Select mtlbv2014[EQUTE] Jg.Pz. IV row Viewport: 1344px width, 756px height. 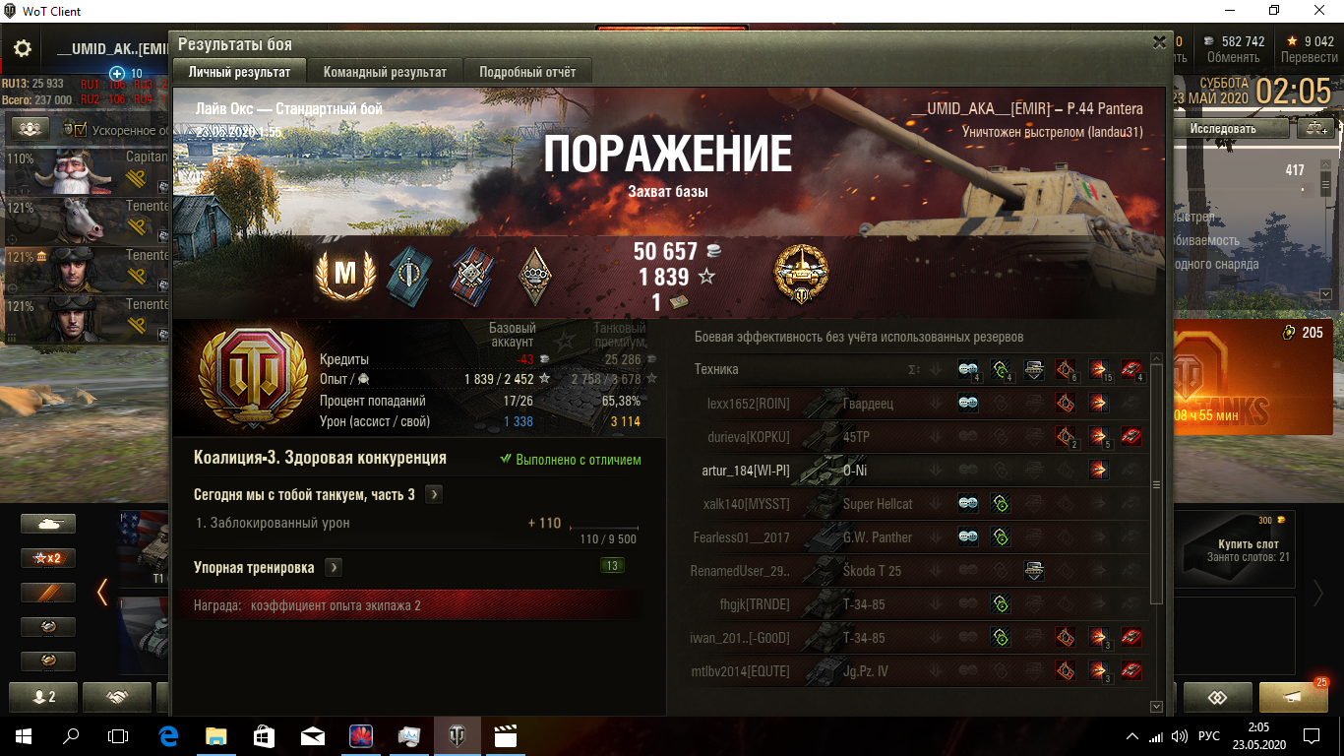click(x=917, y=671)
